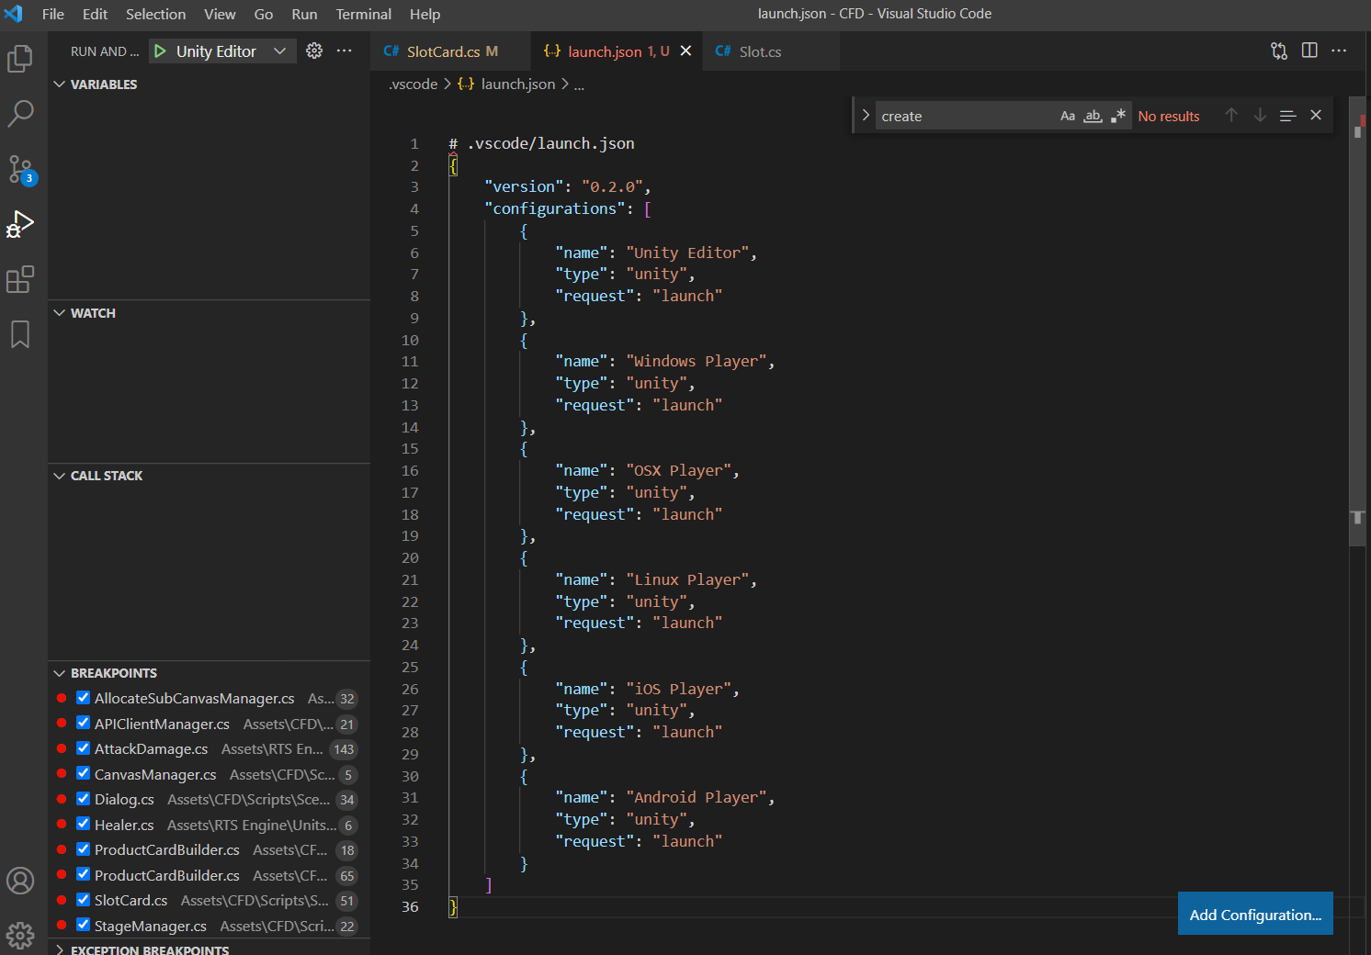Split the editor right
The image size is (1371, 955).
click(x=1309, y=51)
